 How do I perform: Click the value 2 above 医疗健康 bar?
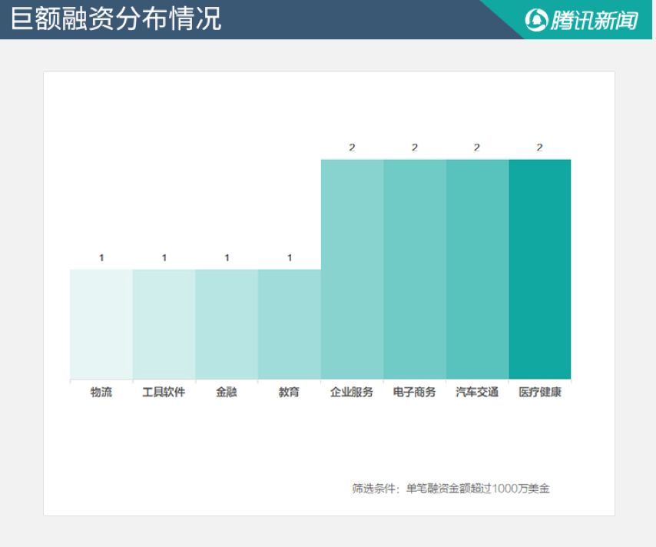[x=540, y=148]
